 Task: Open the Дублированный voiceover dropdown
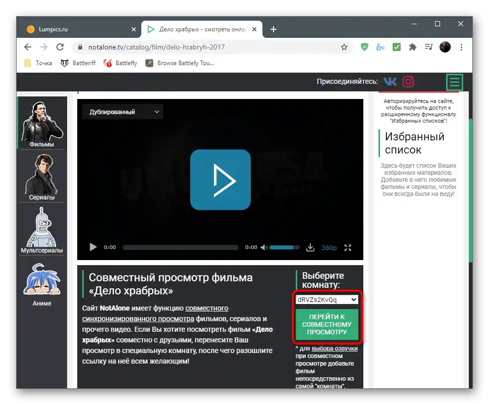[123, 112]
